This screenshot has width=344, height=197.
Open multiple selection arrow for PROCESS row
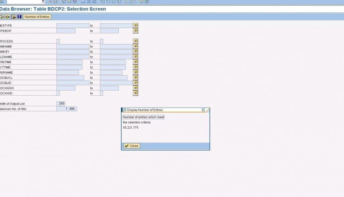click(136, 41)
